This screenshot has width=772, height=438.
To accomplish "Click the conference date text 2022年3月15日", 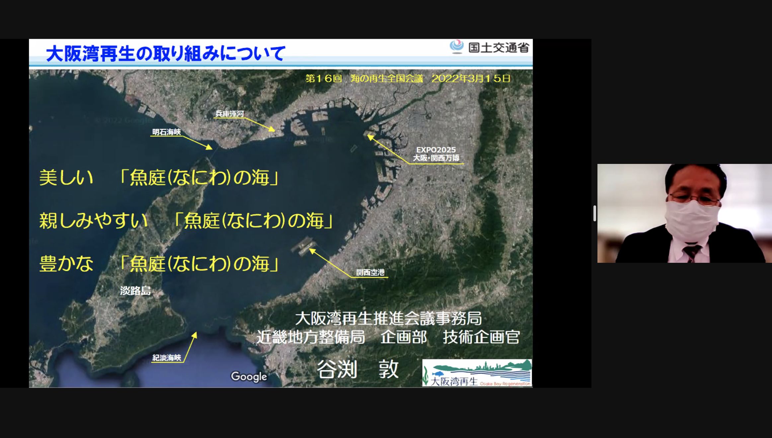I will (471, 79).
